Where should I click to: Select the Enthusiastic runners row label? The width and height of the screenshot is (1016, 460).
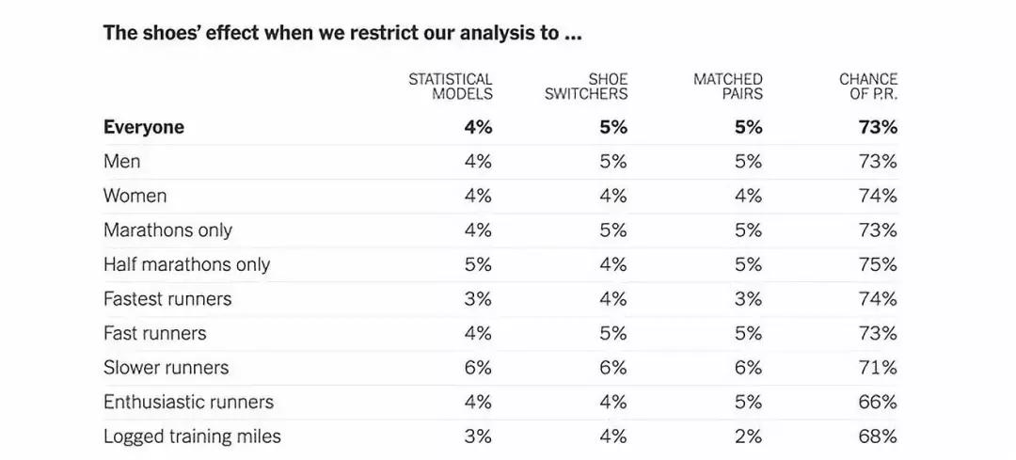tap(188, 402)
